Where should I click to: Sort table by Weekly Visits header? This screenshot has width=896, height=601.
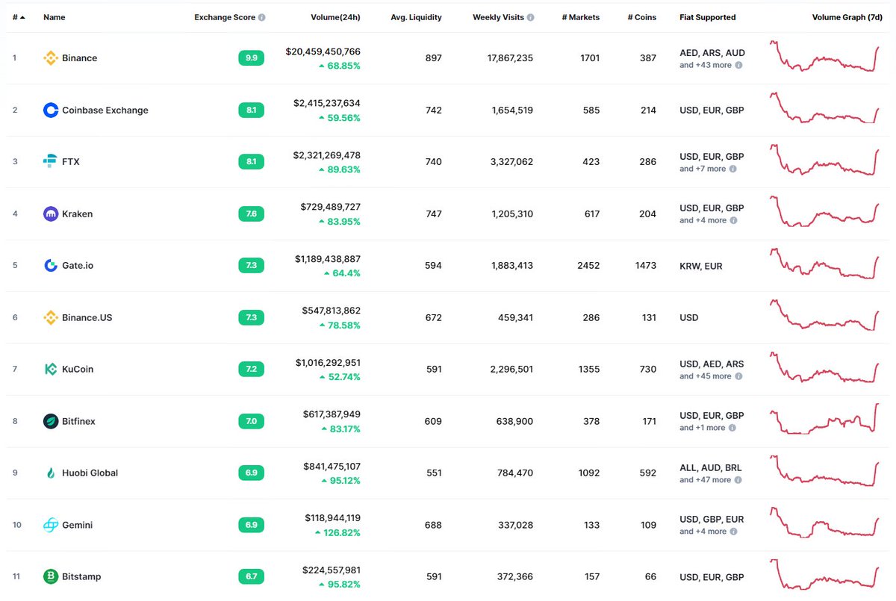[499, 17]
